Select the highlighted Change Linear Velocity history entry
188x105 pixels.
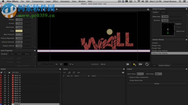coord(169,53)
